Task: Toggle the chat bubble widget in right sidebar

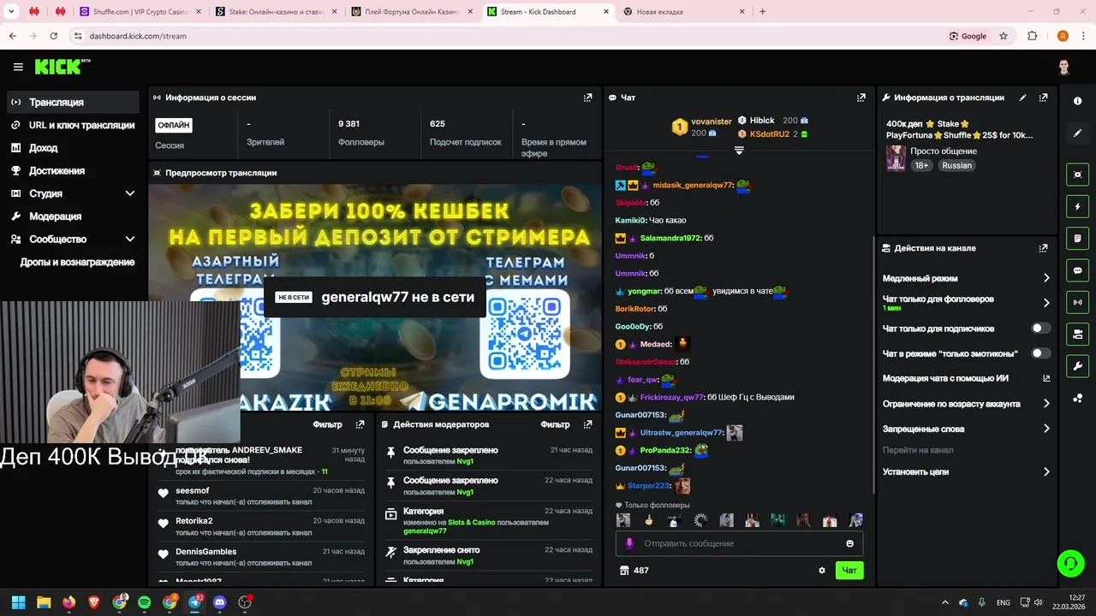Action: 1078,270
